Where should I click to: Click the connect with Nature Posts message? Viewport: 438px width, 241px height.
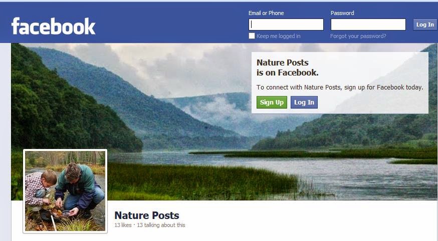(340, 87)
